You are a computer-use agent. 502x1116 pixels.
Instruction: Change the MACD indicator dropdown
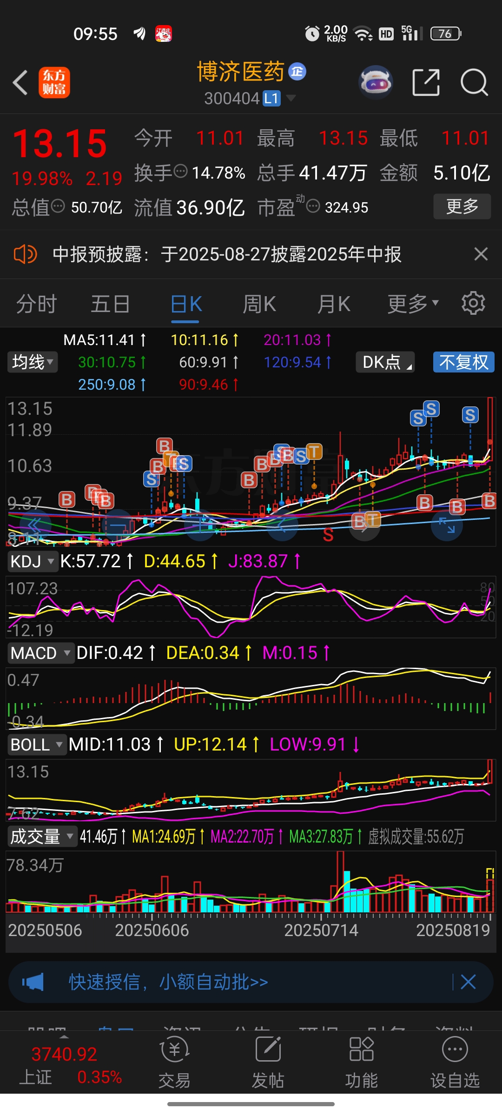coord(40,653)
